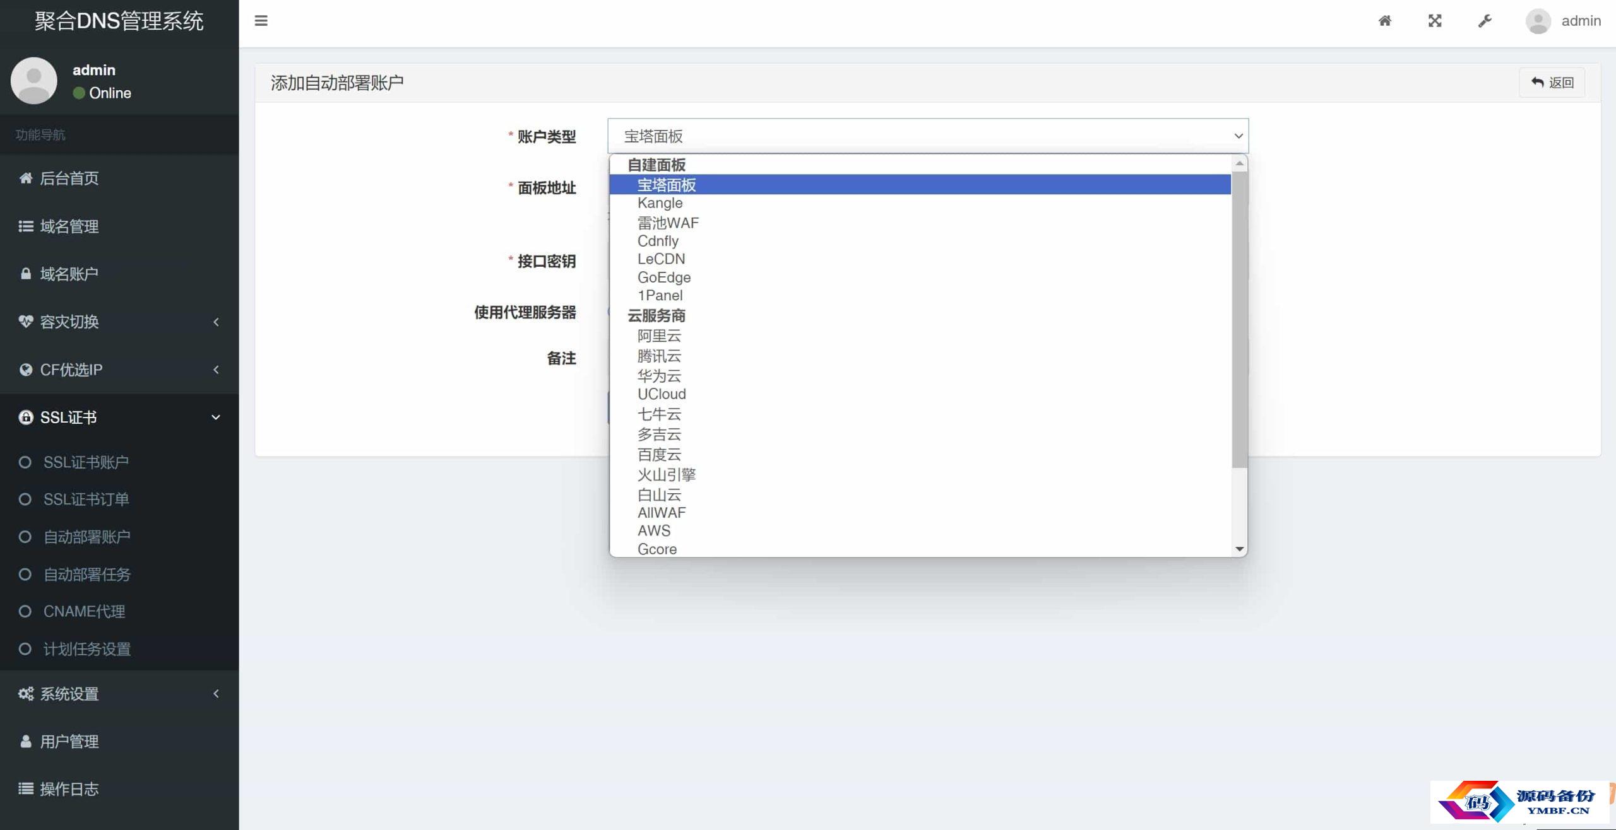Viewport: 1616px width, 830px height.
Task: Select 阿里云 under 云服务商
Action: click(x=920, y=336)
